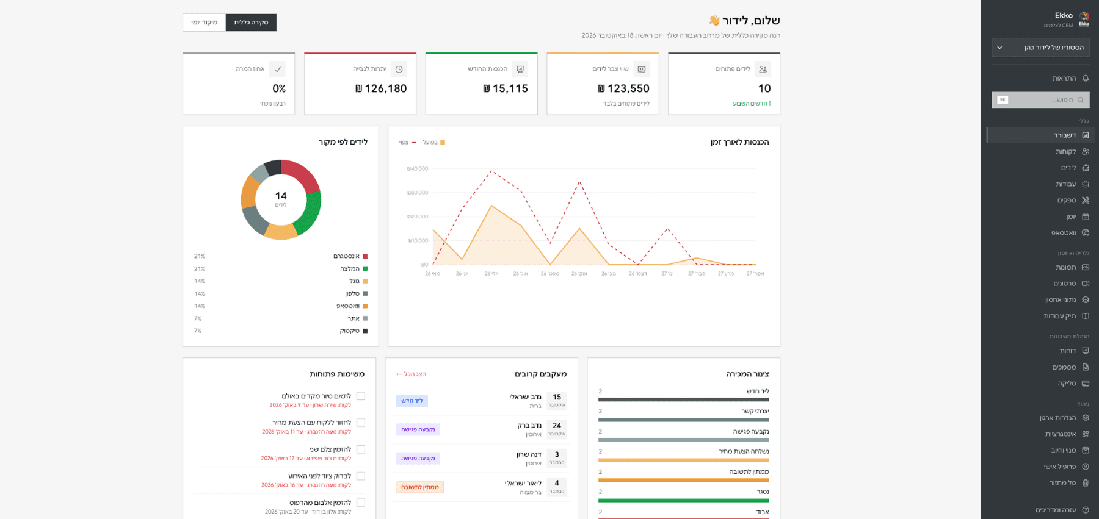The image size is (1099, 519).
Task: Open the התראות notifications bell icon
Action: (x=1086, y=78)
